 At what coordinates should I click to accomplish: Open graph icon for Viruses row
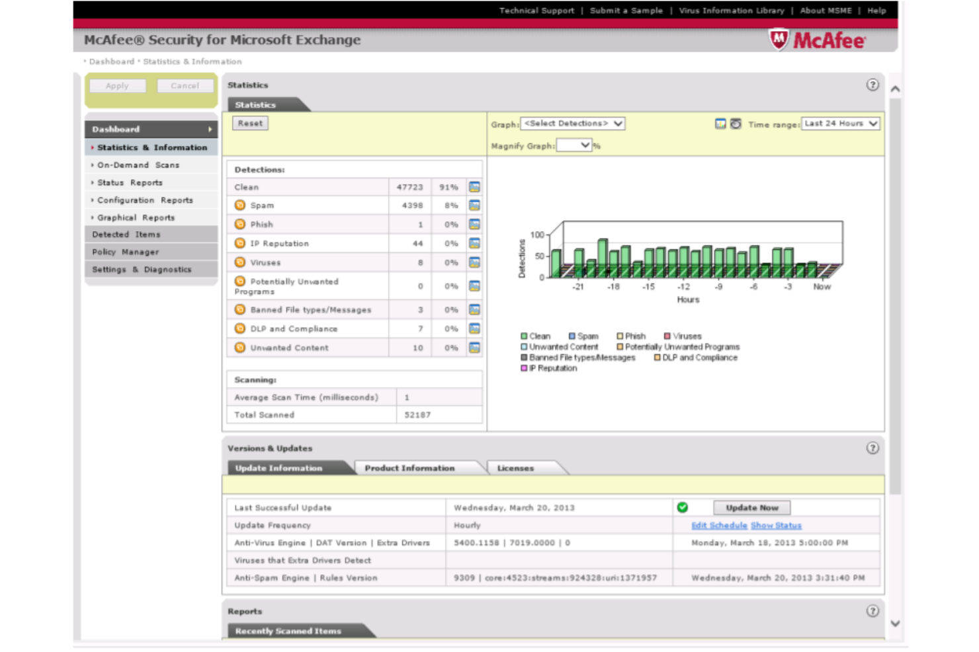[x=474, y=262]
